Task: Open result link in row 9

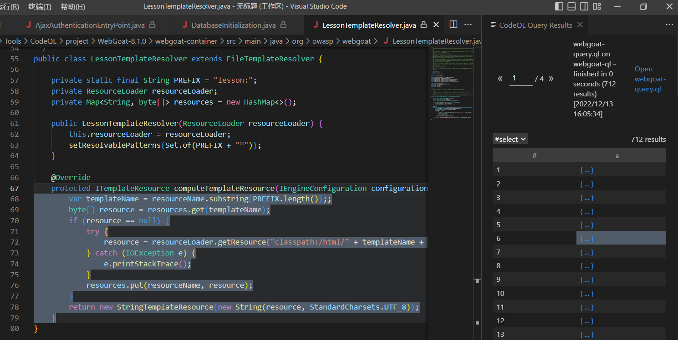Action: pos(586,279)
